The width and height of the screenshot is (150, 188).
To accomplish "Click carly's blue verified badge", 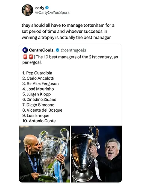I will pyautogui.click(x=47, y=8).
